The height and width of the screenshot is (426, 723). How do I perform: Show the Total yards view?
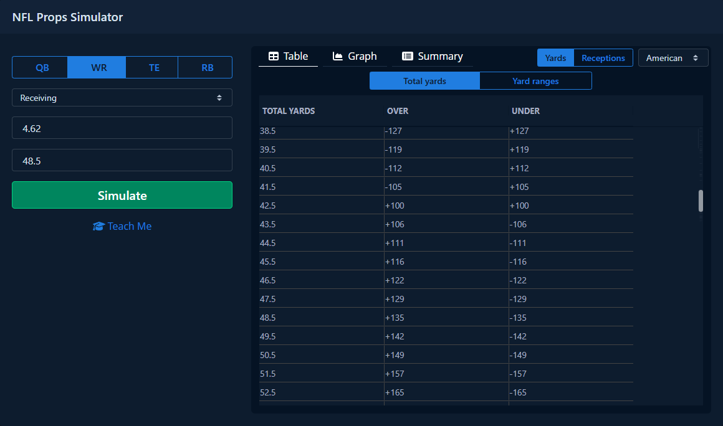pyautogui.click(x=424, y=81)
